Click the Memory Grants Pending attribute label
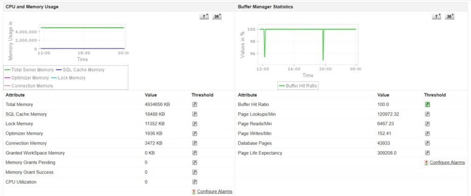This screenshot has width=471, height=196. [x=30, y=162]
